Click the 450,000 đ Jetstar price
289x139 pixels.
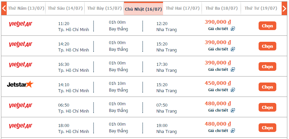pos(218,83)
